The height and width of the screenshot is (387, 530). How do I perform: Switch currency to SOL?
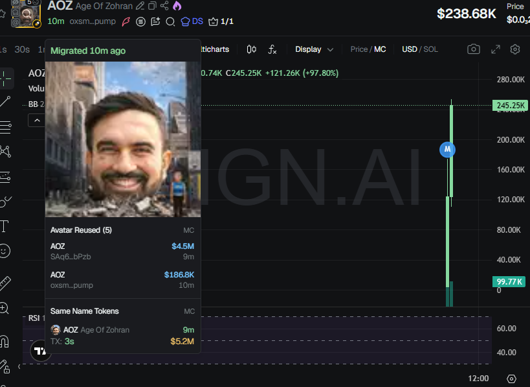430,49
